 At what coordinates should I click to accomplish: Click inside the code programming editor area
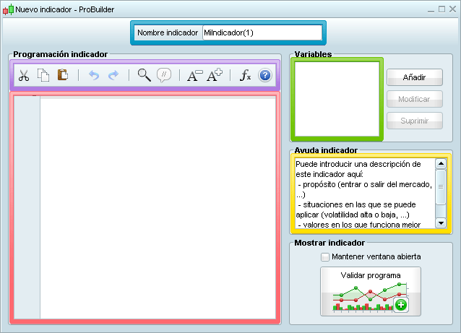[x=158, y=206]
